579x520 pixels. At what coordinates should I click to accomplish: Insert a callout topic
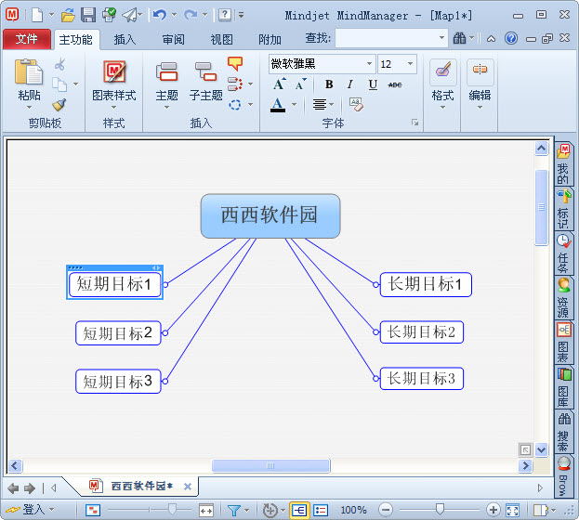click(x=235, y=63)
